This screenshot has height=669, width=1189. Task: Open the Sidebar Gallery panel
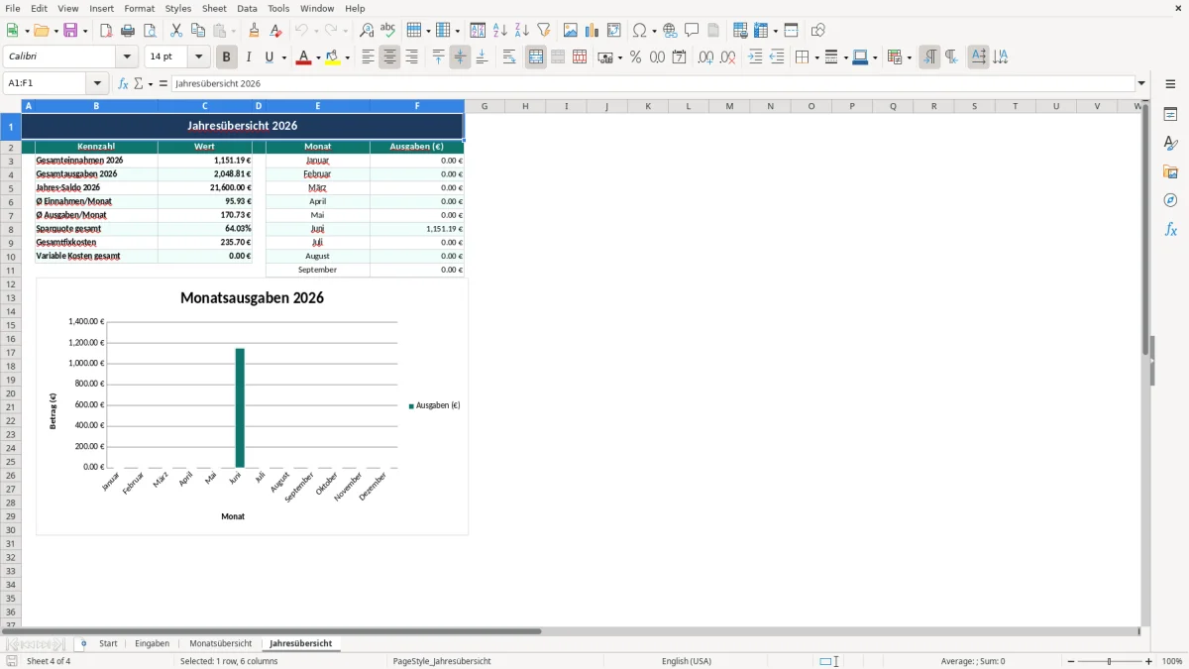click(1170, 172)
